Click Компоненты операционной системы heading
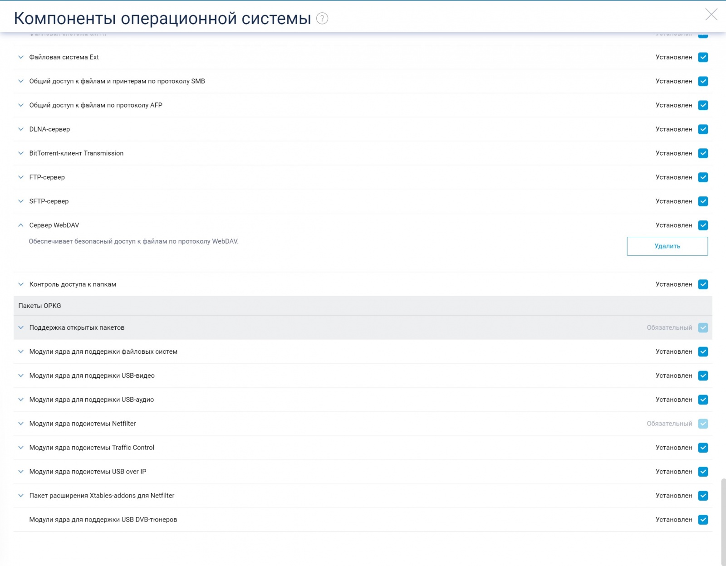 coord(162,19)
